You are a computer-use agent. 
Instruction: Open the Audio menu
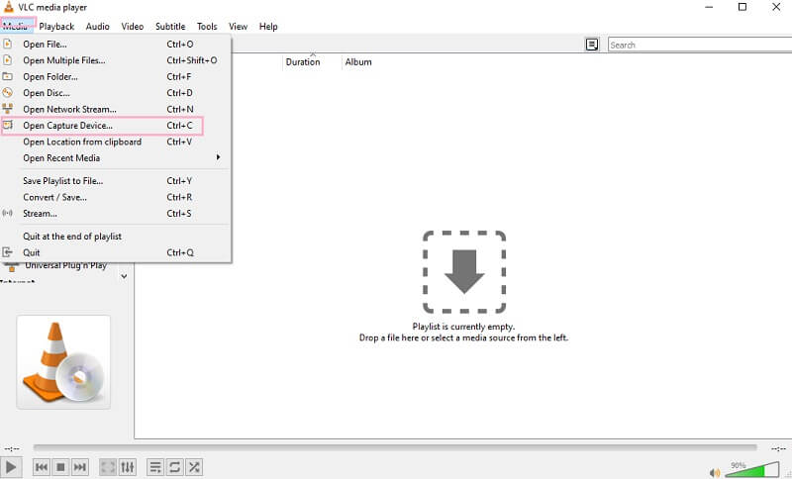97,27
